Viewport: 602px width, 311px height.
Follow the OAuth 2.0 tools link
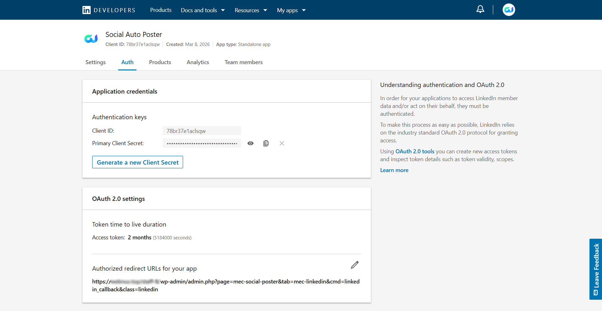tap(415, 151)
